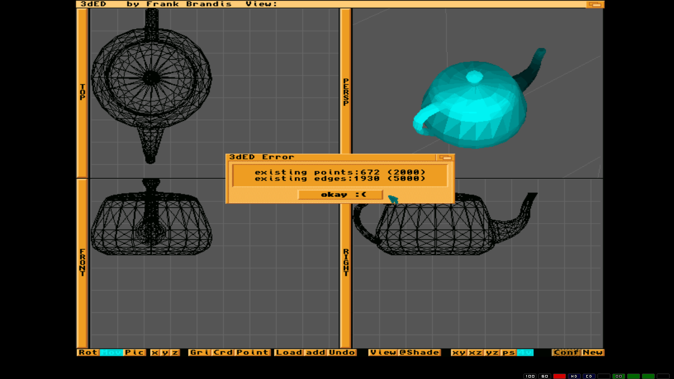The height and width of the screenshot is (379, 674).
Task: Select the Point tool
Action: [253, 352]
